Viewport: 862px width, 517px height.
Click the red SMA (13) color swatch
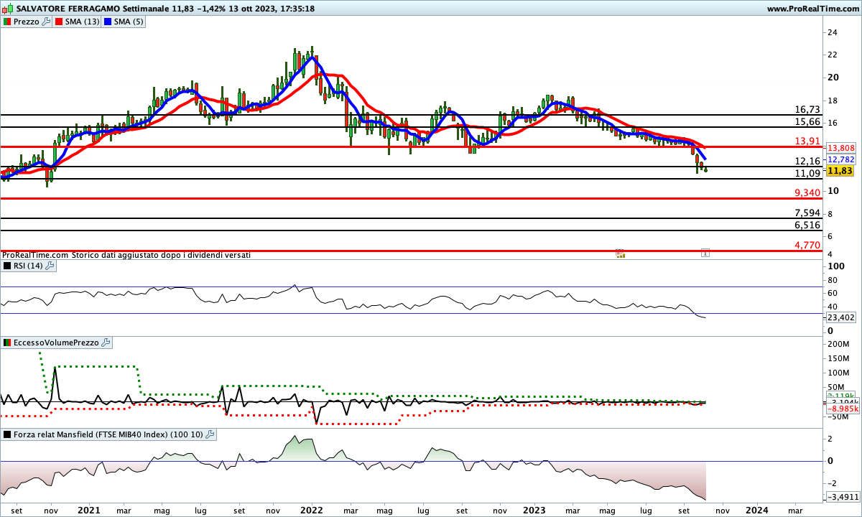point(60,22)
